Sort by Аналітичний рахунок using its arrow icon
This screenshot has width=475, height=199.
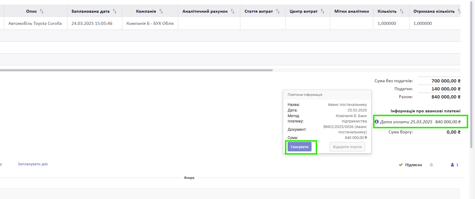233,11
